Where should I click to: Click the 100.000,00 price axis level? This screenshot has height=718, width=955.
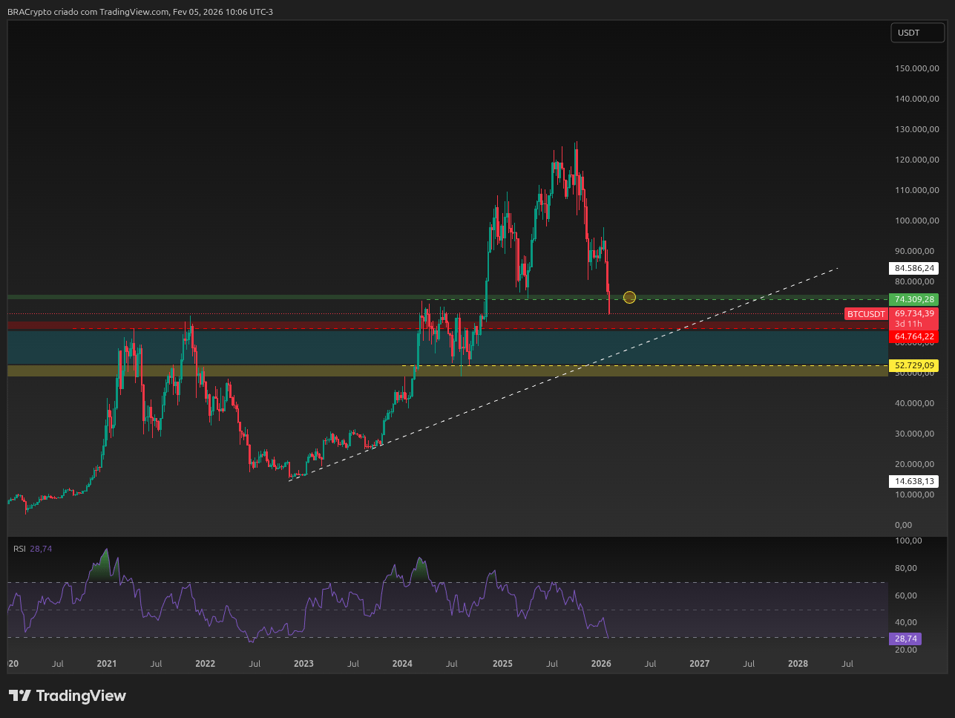click(x=916, y=221)
